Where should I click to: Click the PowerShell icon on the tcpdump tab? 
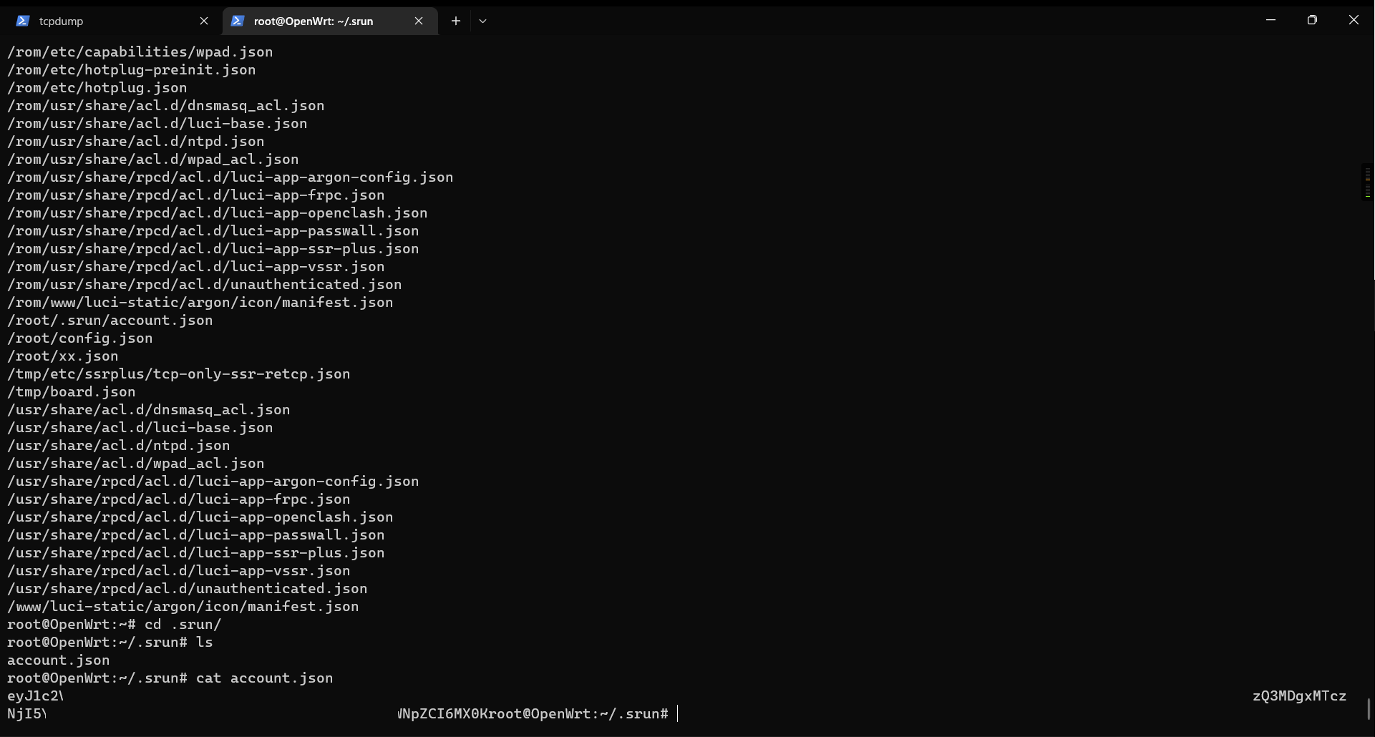pos(23,21)
